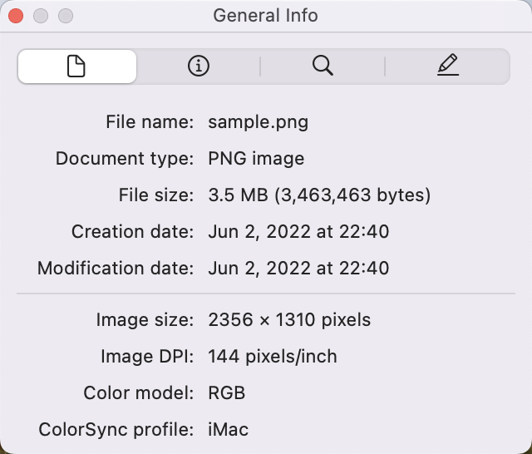
Task: Click the dimmed minimize window button
Action: (x=41, y=16)
